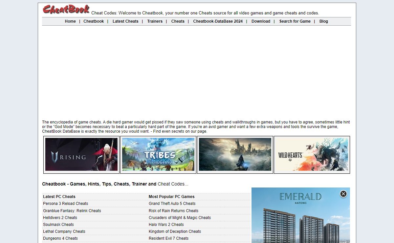Viewport: 394px width, 243px height.
Task: Click Grand Theft Auto 5 Cheats
Action: point(172,204)
